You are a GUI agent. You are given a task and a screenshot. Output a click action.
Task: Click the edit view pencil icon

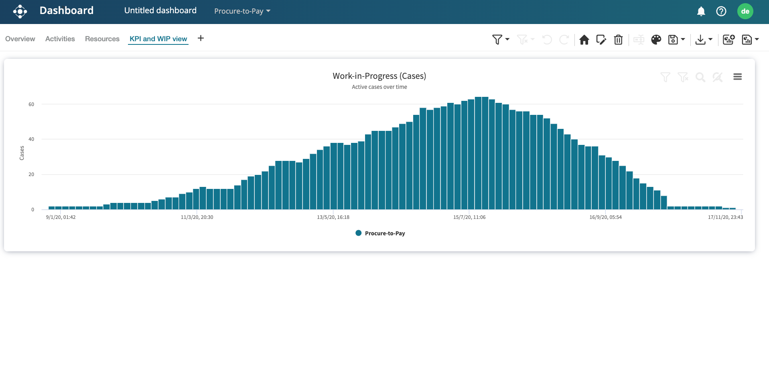coord(601,40)
